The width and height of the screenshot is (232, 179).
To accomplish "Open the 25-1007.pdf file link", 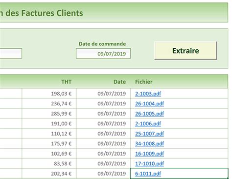I will click(x=149, y=134).
